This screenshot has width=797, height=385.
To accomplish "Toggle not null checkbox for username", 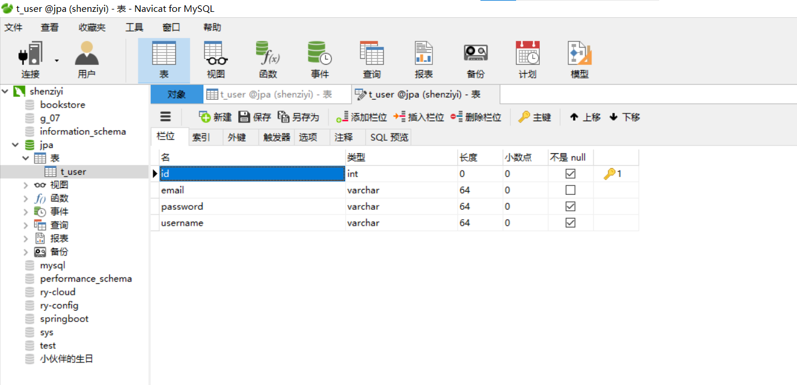I will click(x=571, y=223).
